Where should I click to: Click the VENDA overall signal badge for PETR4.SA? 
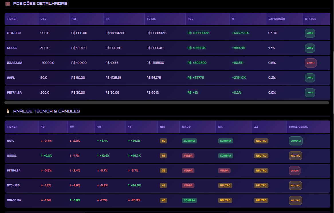click(x=294, y=171)
